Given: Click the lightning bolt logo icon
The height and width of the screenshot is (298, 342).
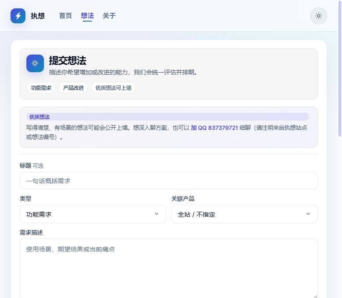Looking at the screenshot, I should click(x=18, y=16).
